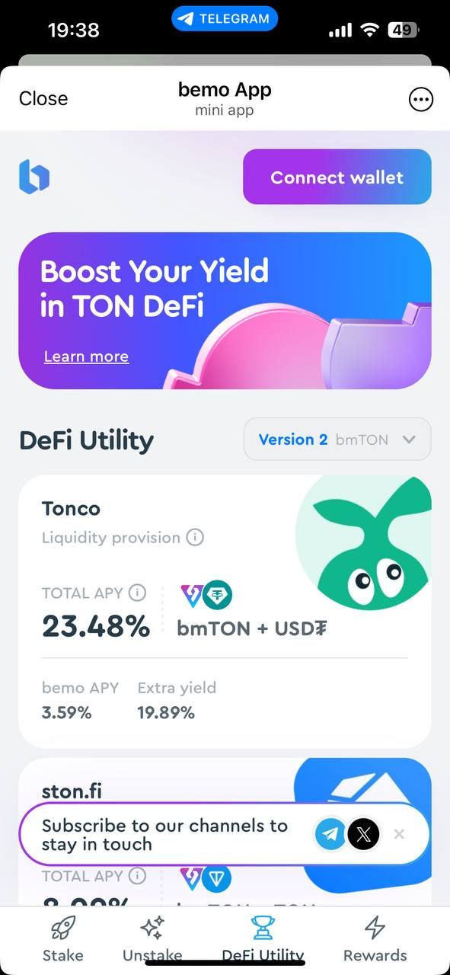The width and height of the screenshot is (450, 975).
Task: Expand the Version 2 bmTON dropdown
Action: point(337,440)
